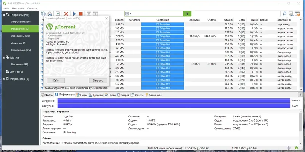
Task: Select Активные (3) in the sidebar
Action: pos(19,43)
